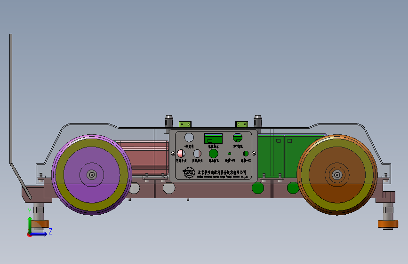Select the orange guide roller under the triad
The width and height of the screenshot is (408, 264).
point(40,224)
